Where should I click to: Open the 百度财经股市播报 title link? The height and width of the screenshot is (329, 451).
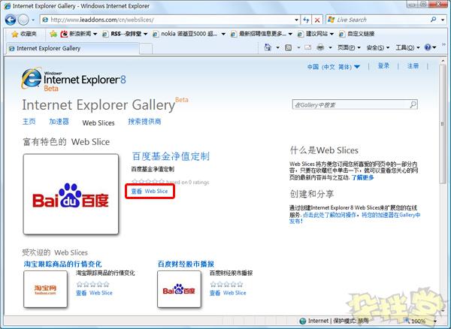(186, 264)
